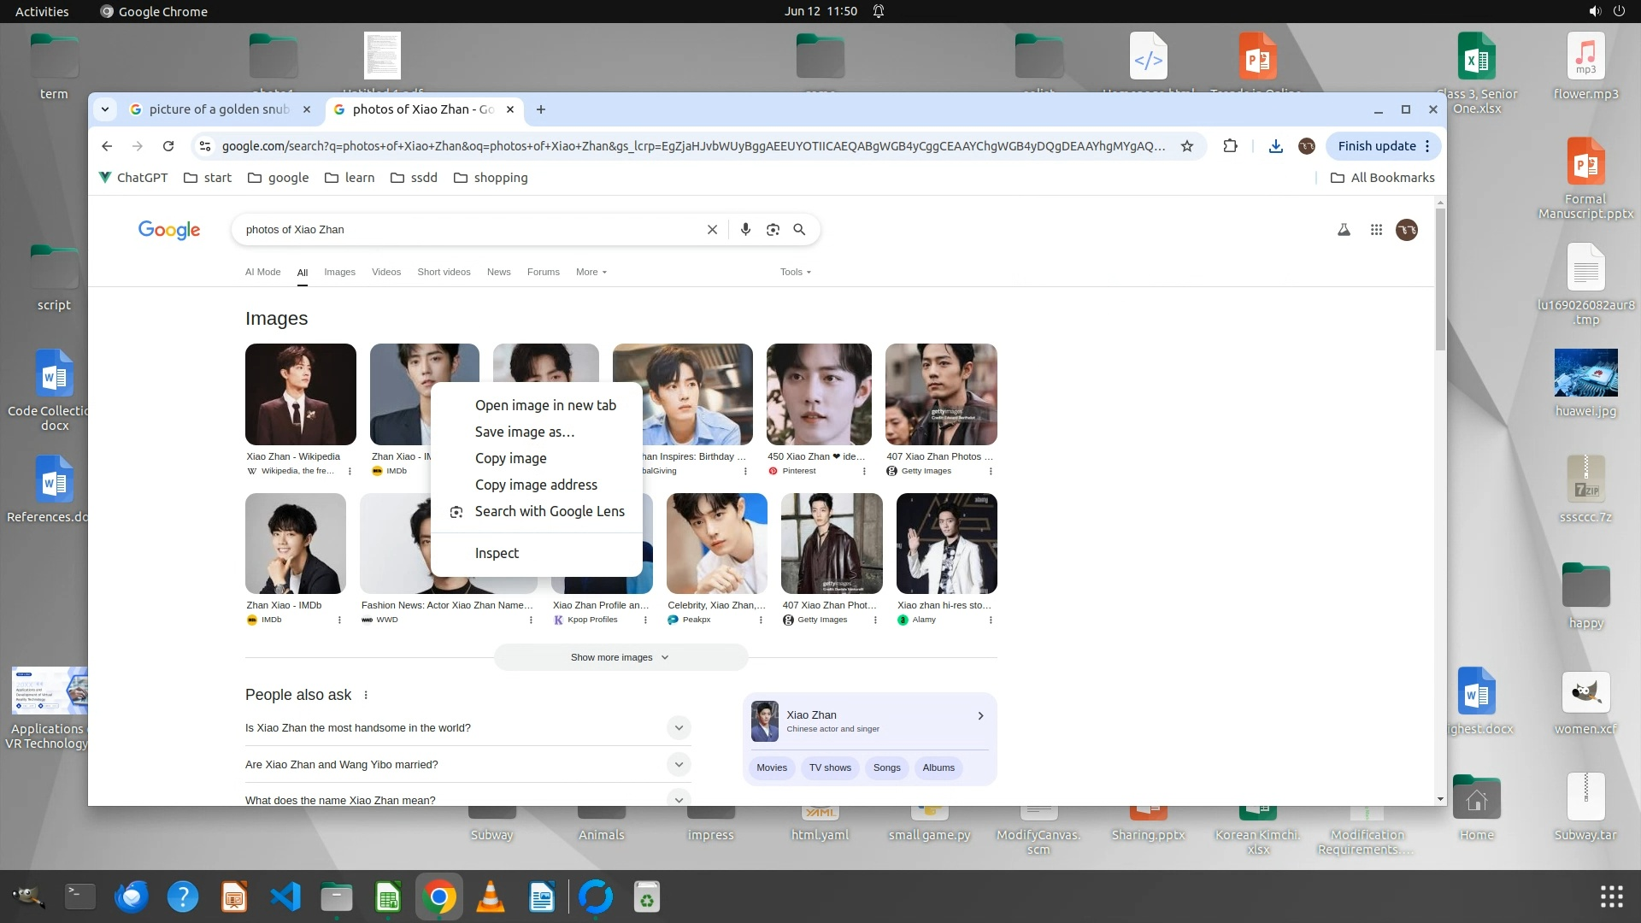
Task: Expand 'Are Xiao Zhan and Wang Yibo married' question
Action: 679,764
